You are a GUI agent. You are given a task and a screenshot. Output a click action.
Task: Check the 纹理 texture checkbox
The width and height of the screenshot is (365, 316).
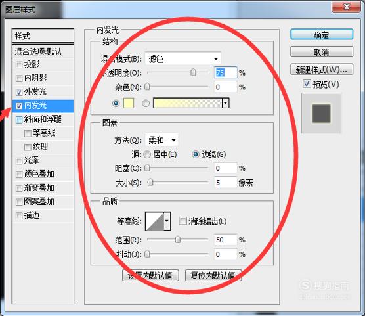click(28, 147)
